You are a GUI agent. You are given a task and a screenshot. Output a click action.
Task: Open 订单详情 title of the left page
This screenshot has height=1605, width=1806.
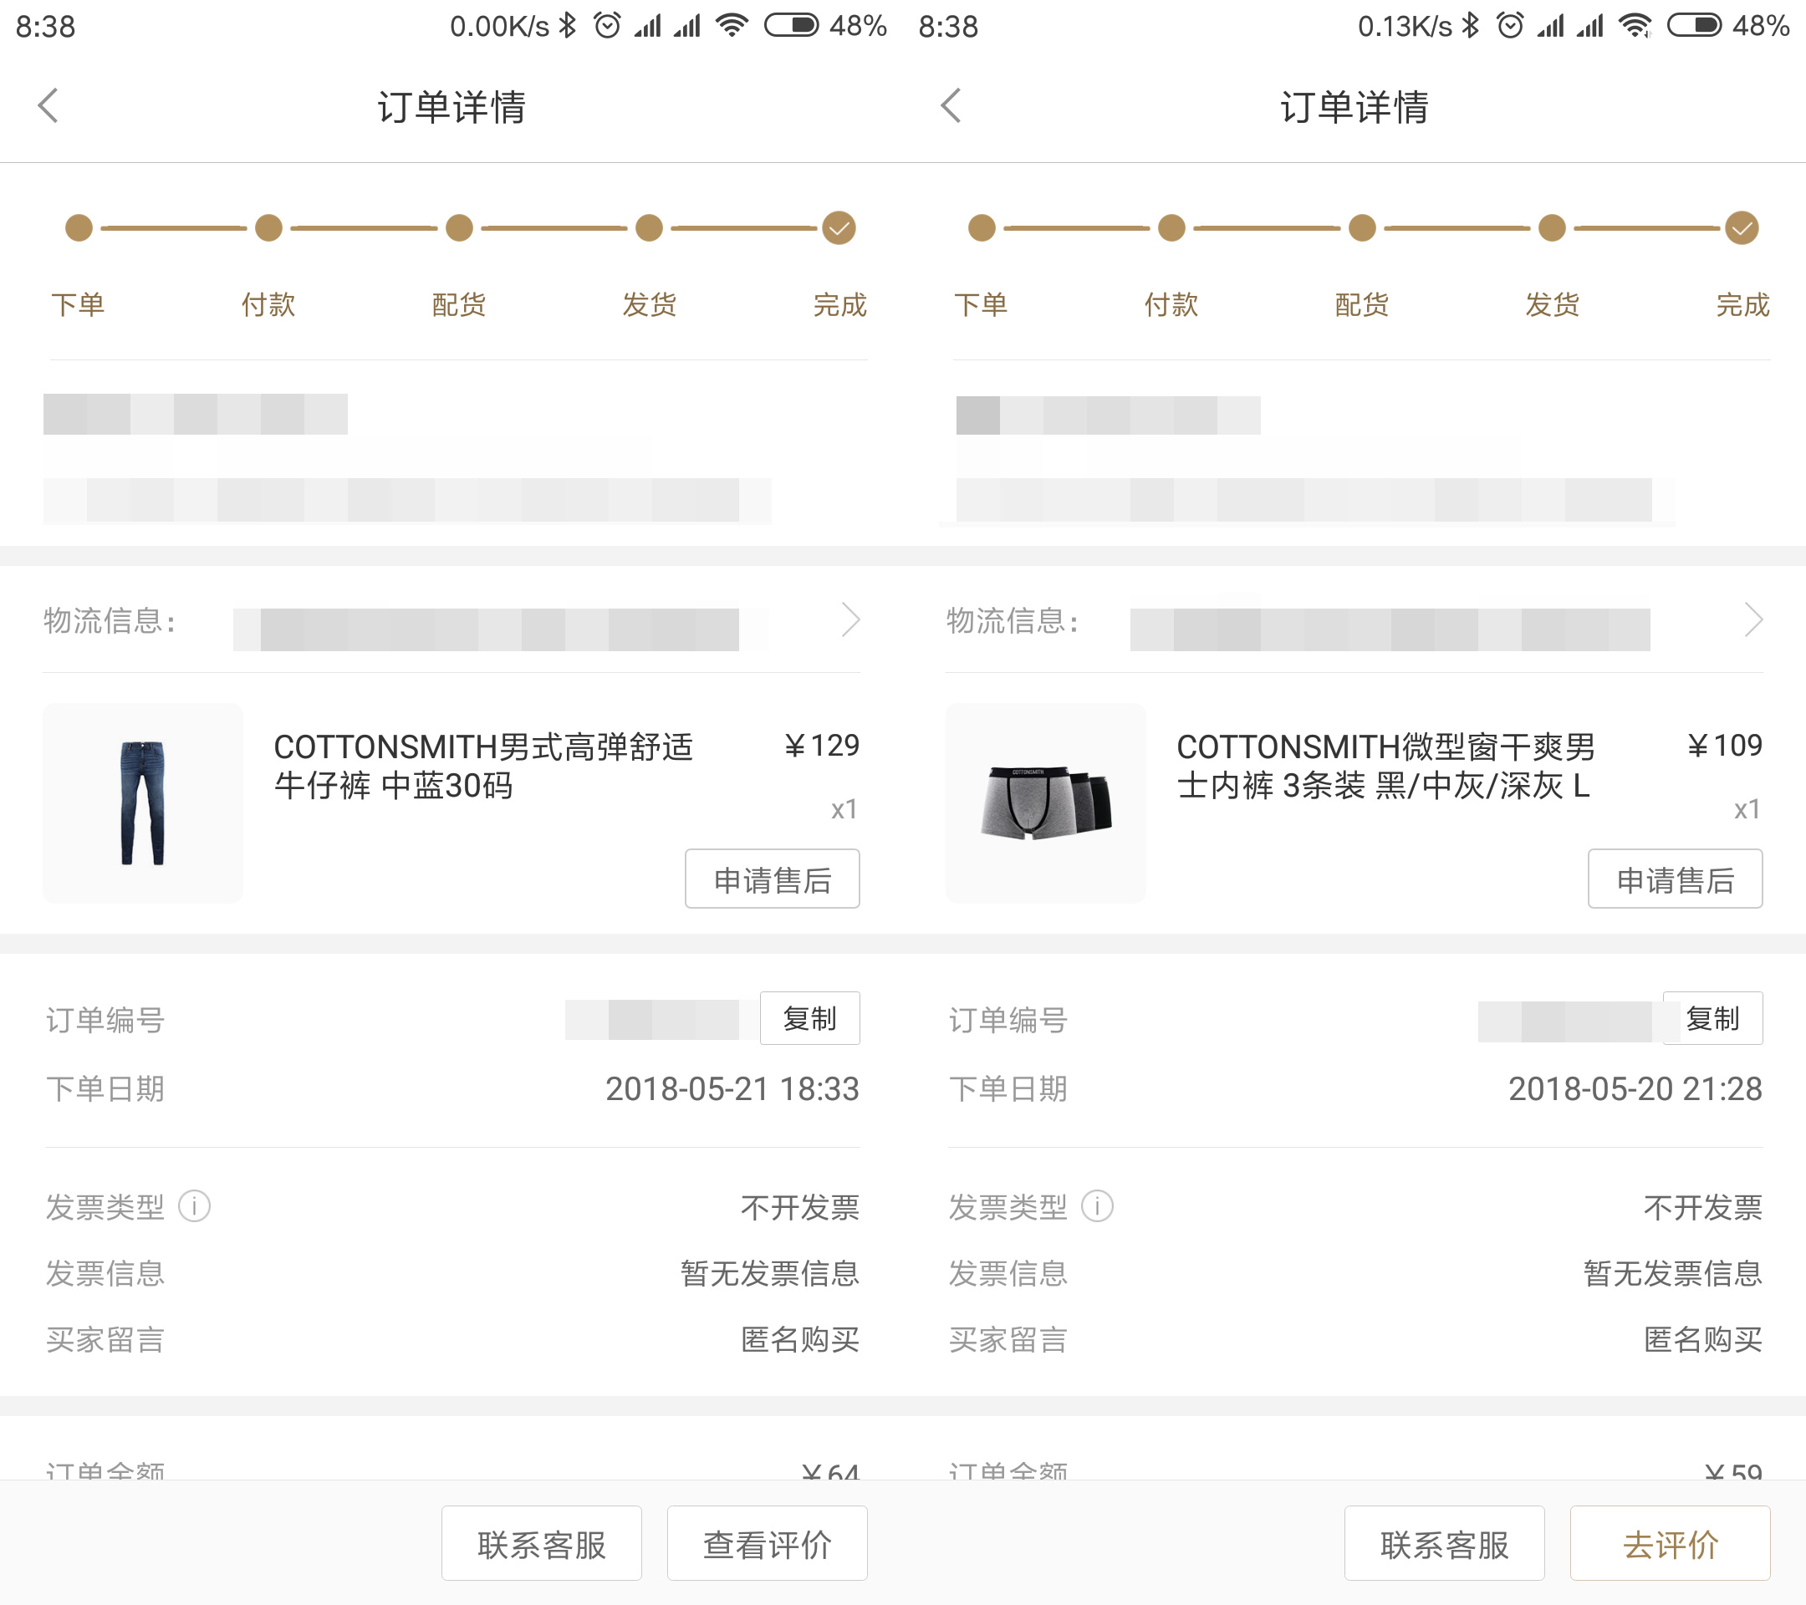click(x=451, y=105)
